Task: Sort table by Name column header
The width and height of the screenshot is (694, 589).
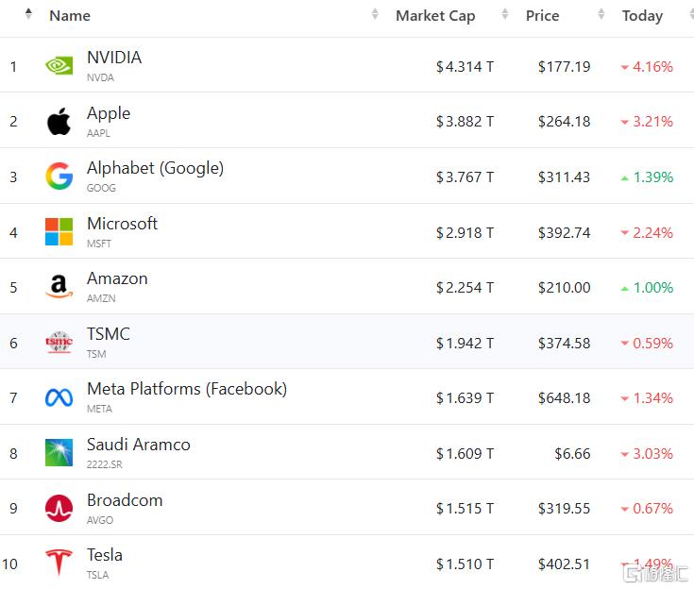Action: tap(70, 15)
